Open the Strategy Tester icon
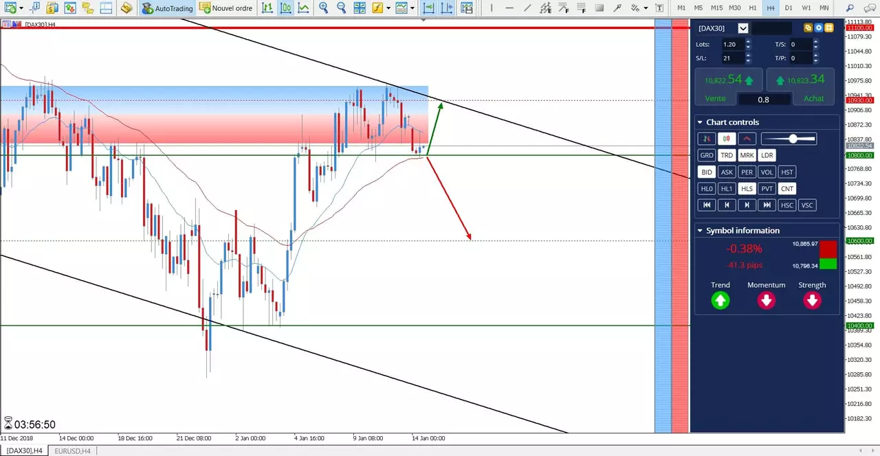 (126, 8)
